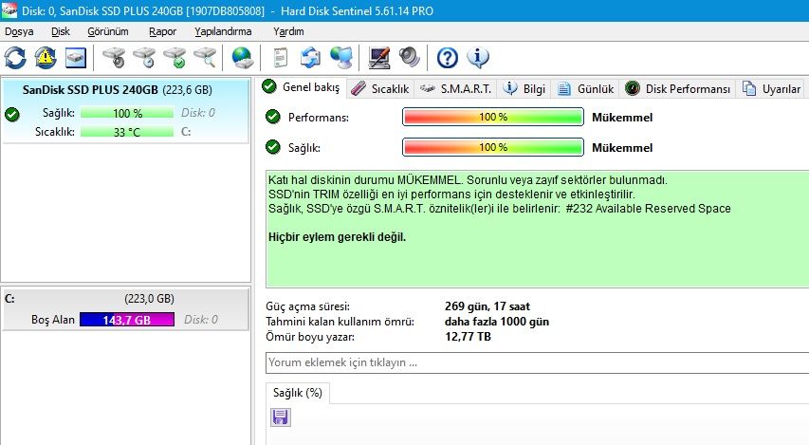Open configuration via monitor with screwdriver icon

tap(379, 57)
